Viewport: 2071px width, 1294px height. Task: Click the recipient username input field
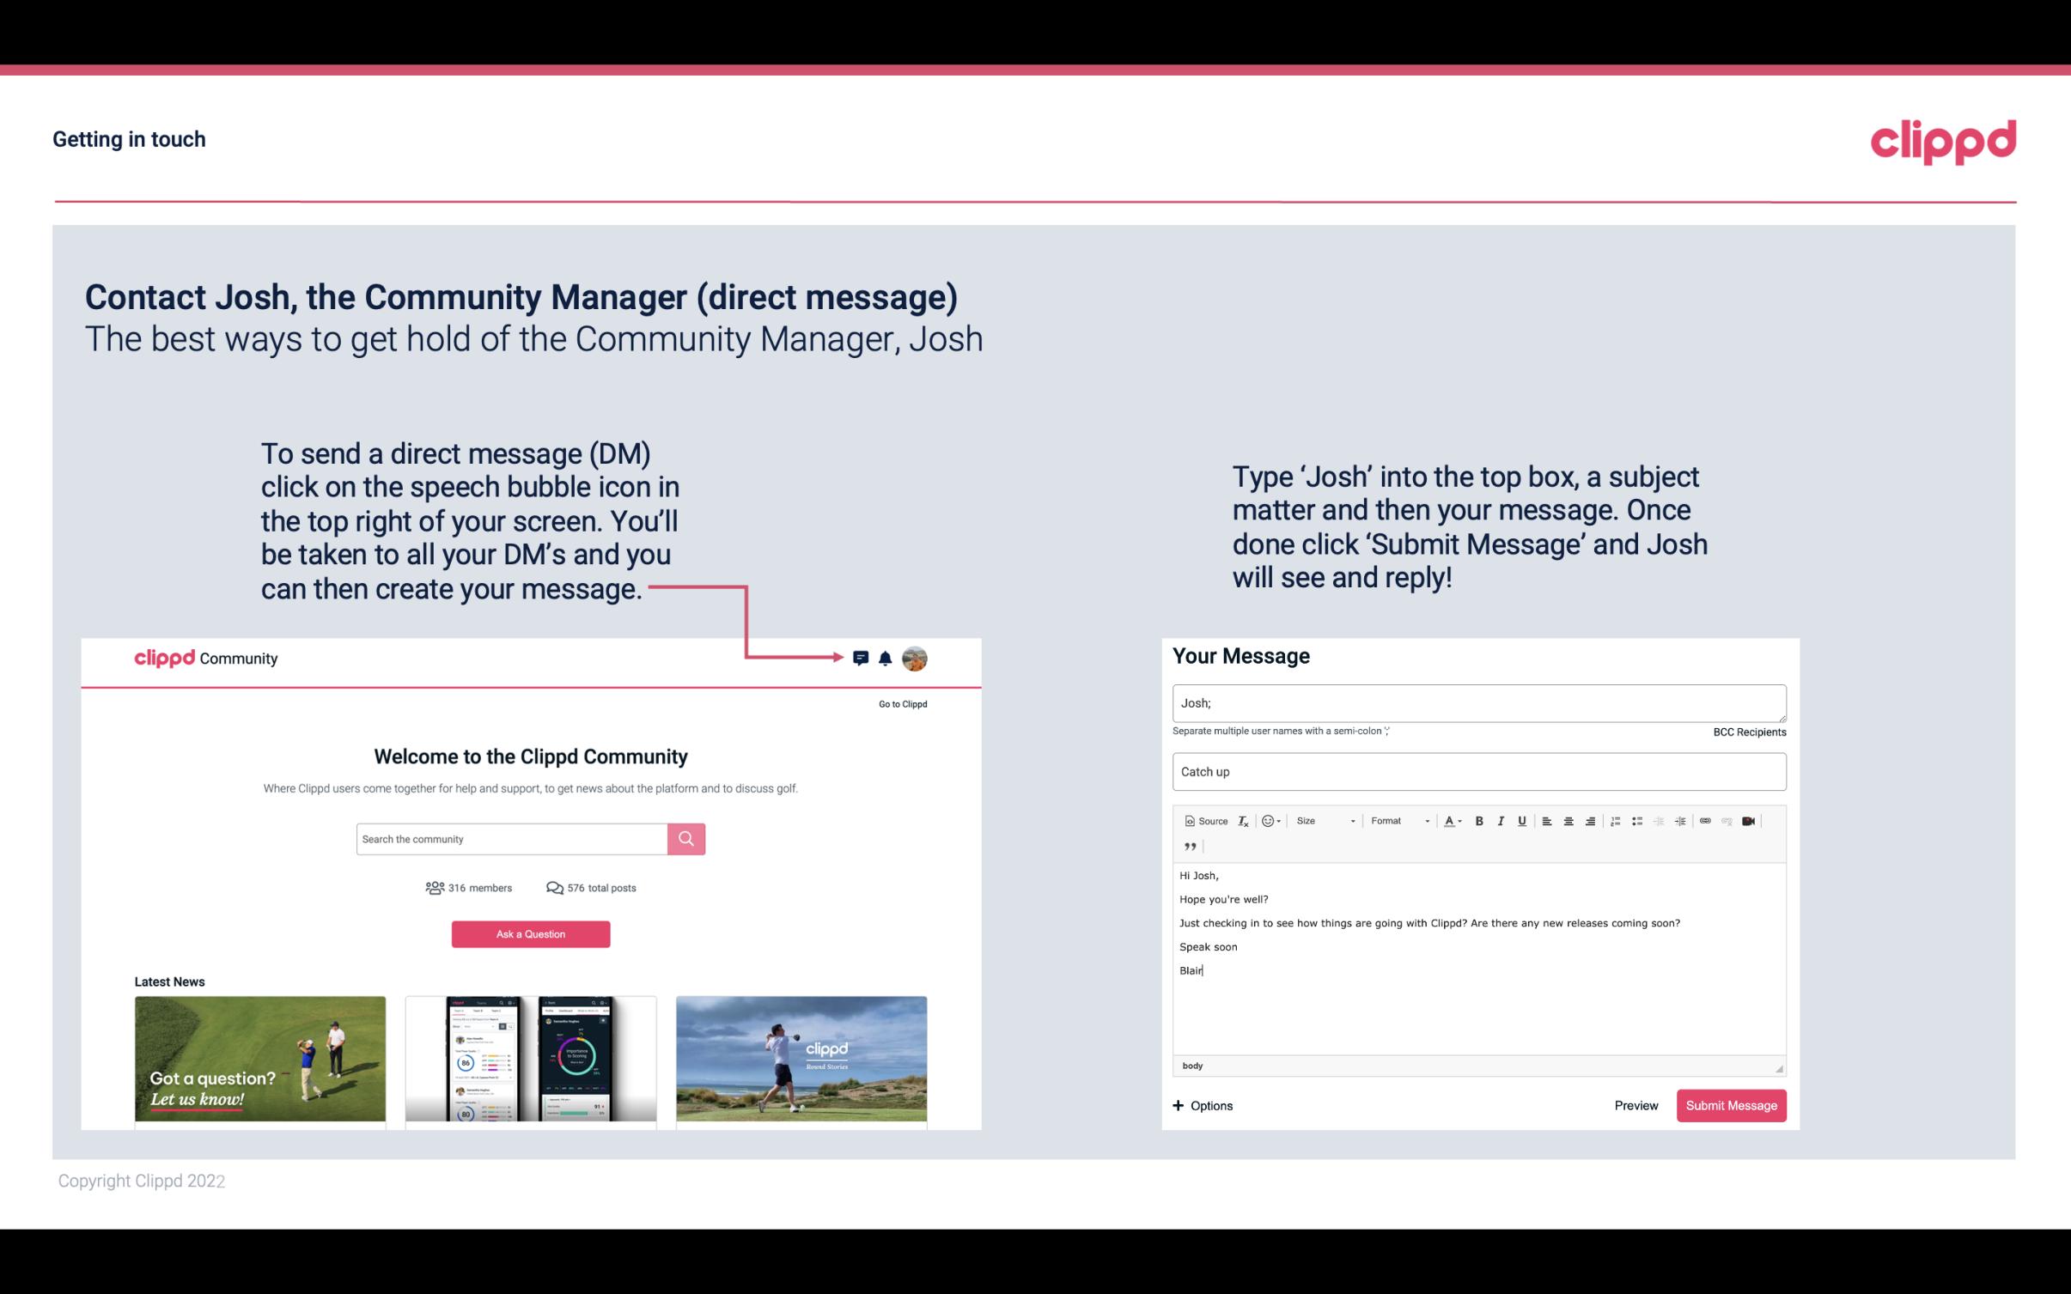[x=1477, y=702]
